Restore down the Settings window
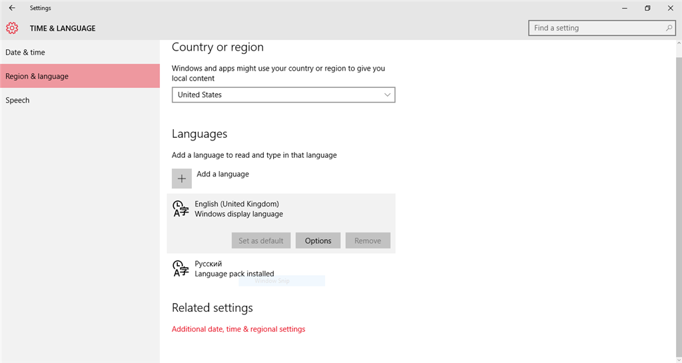The image size is (682, 363). coord(647,8)
